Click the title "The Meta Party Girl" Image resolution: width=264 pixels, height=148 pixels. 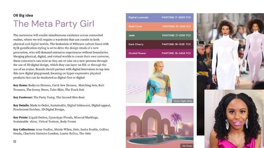pos(54,24)
